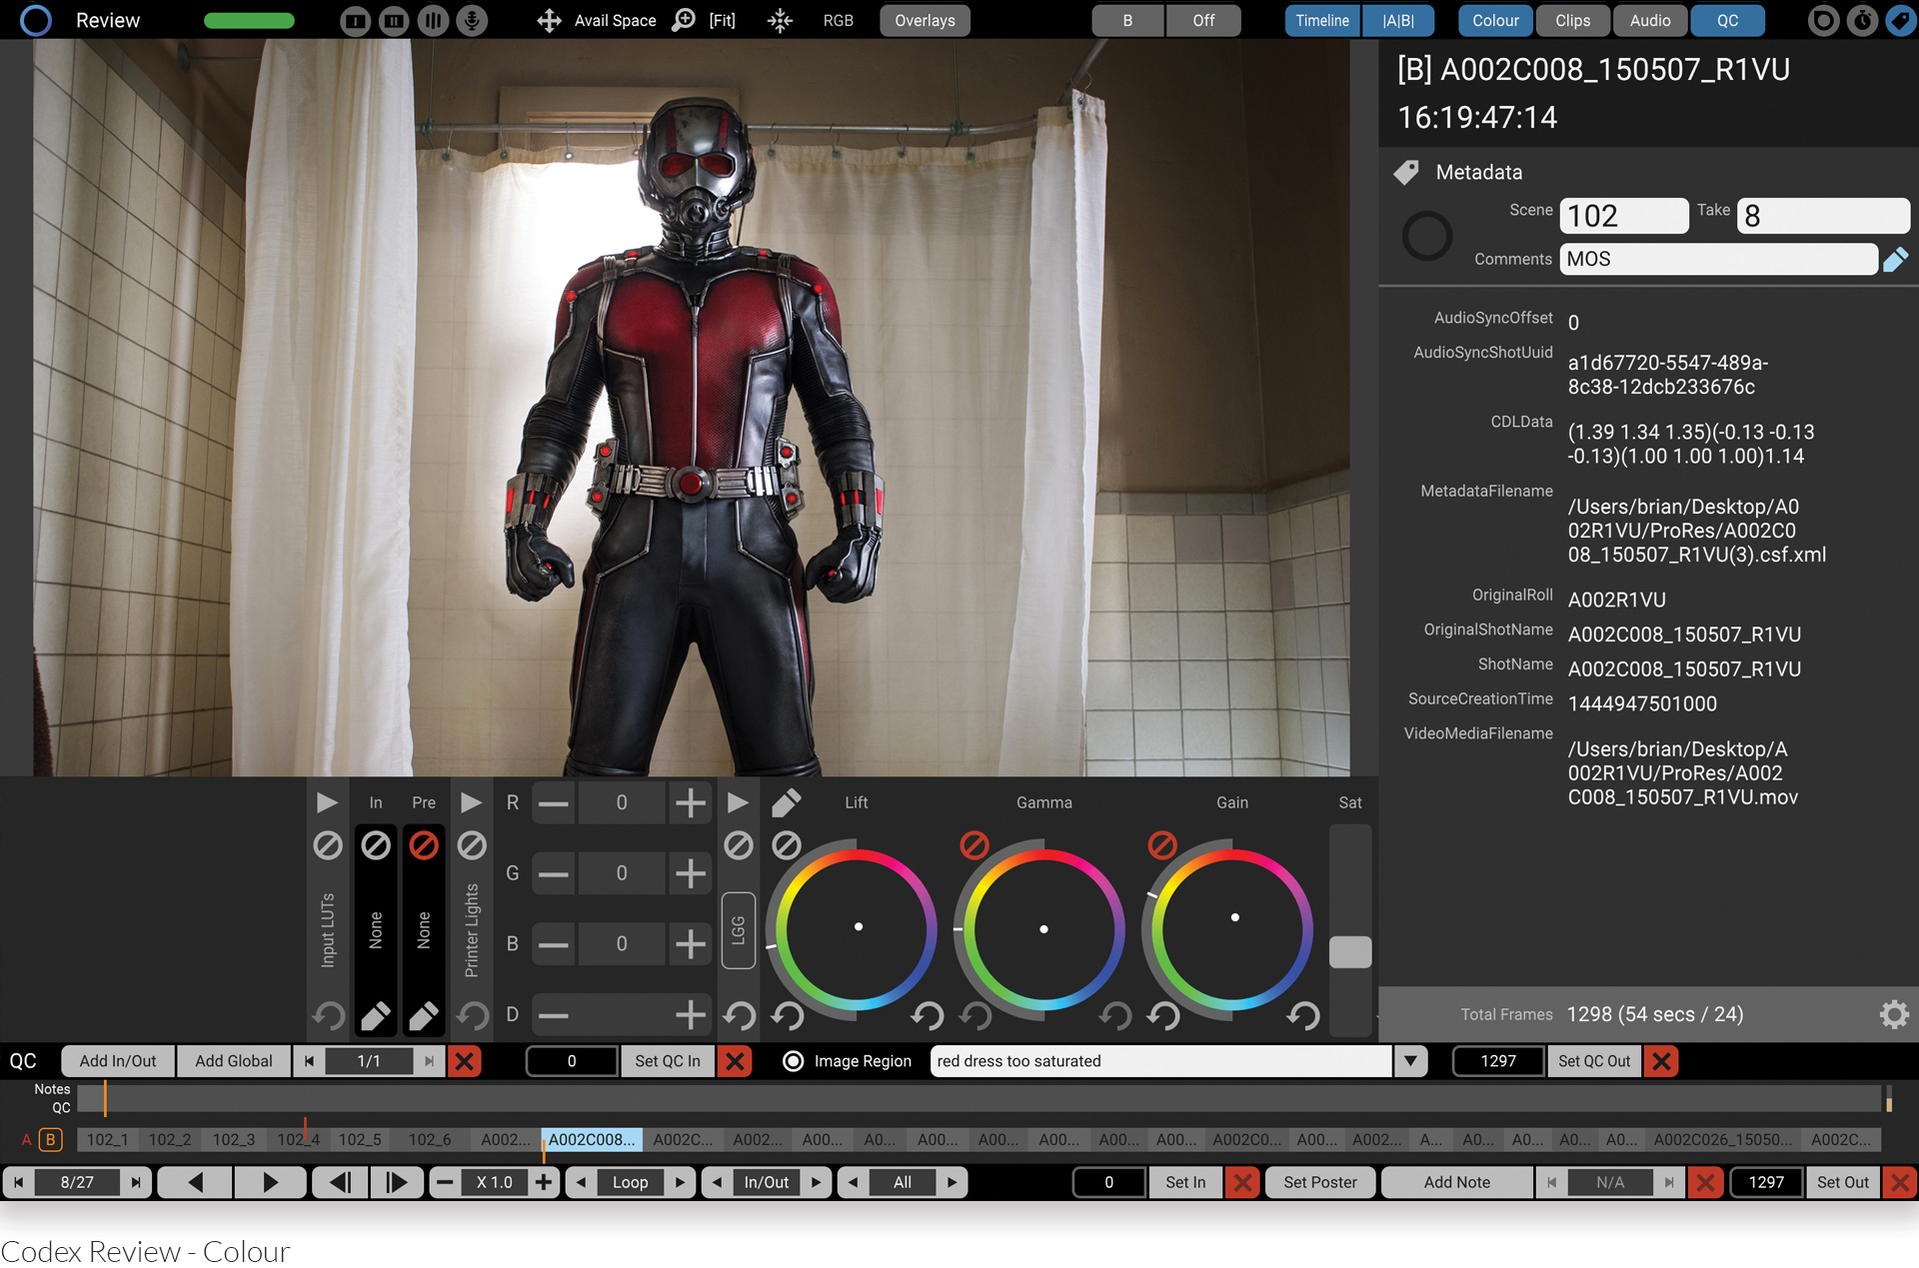Click Add In/Out button

pos(118,1061)
